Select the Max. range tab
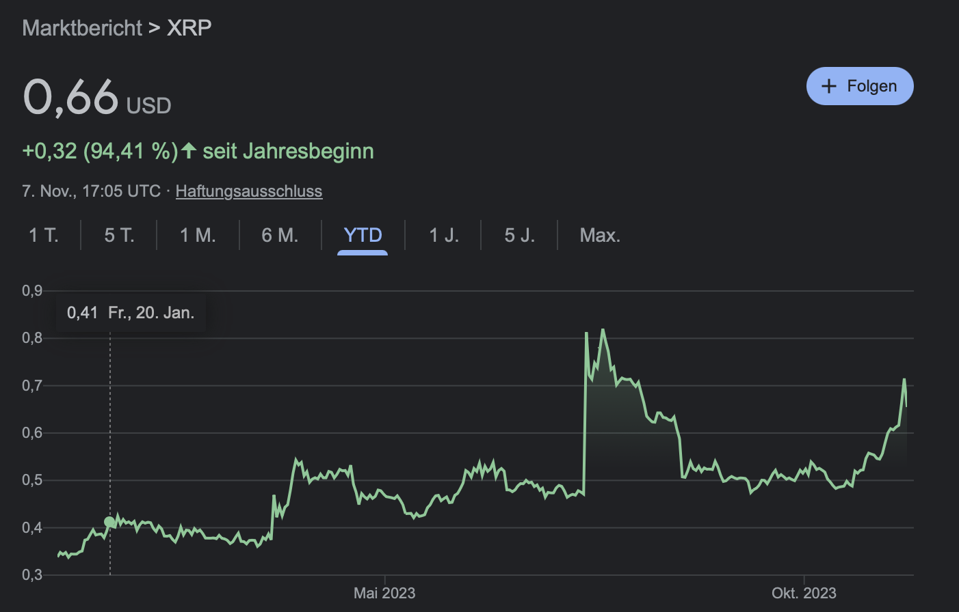959x612 pixels. pos(600,236)
